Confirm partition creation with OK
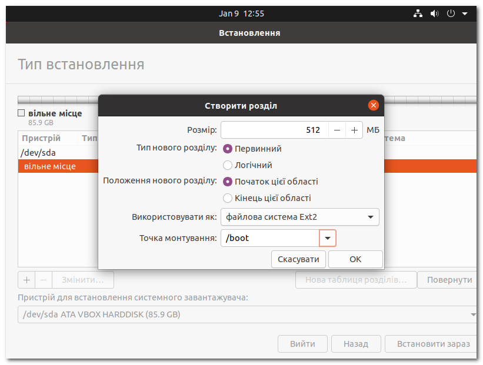This screenshot has width=483, height=365. click(x=355, y=259)
